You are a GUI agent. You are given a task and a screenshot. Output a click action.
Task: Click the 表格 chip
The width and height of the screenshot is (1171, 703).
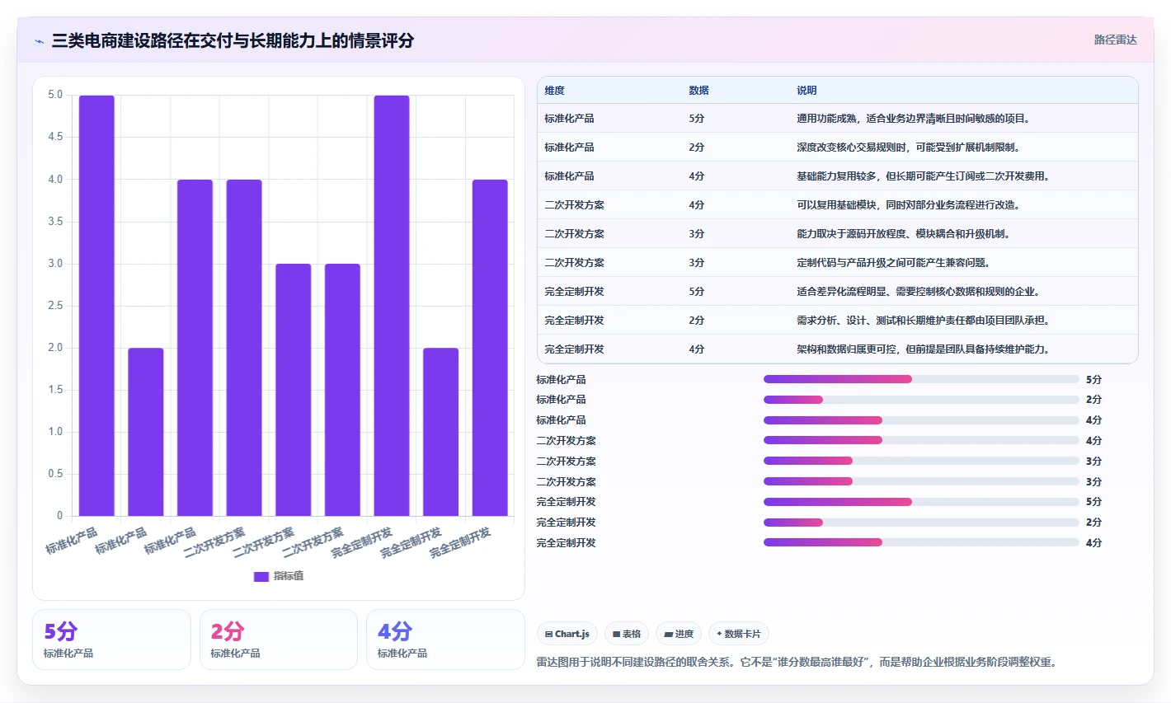point(627,634)
